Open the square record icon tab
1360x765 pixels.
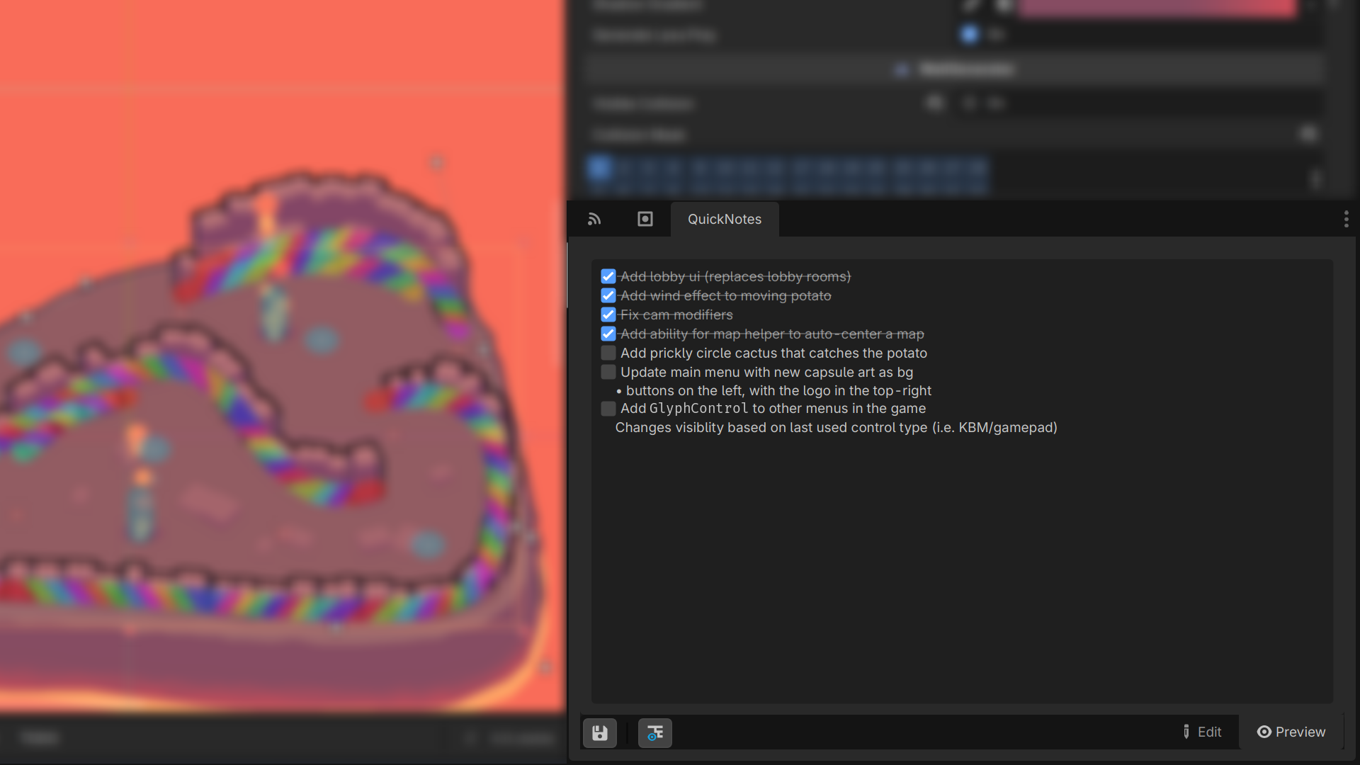point(645,219)
